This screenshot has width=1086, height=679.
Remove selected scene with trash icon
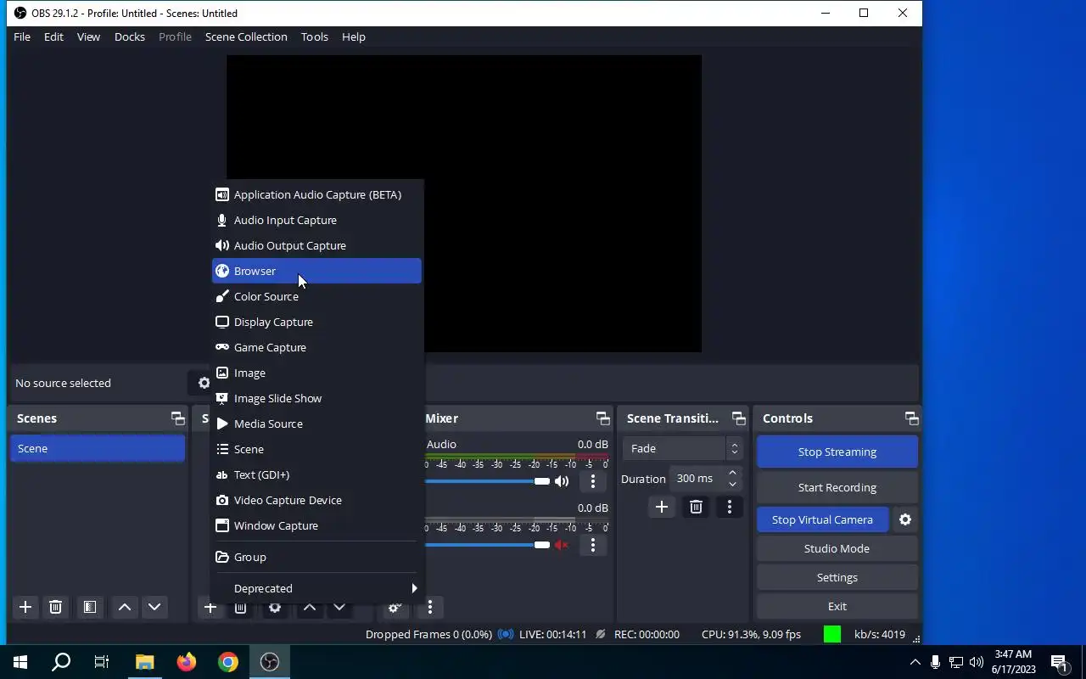tap(55, 607)
